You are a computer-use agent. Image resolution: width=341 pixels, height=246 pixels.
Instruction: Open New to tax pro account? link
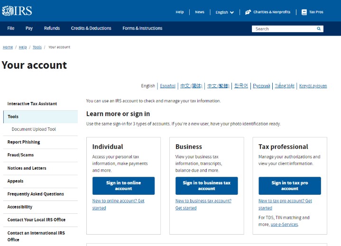(285, 204)
